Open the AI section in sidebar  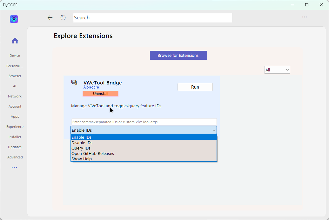[x=15, y=86]
